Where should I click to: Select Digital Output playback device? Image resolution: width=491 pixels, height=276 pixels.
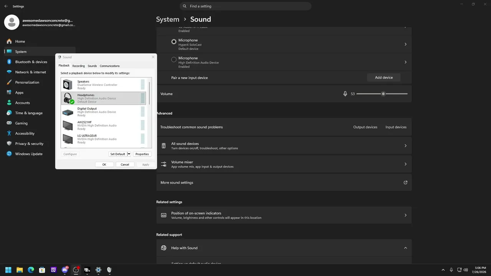click(x=103, y=112)
